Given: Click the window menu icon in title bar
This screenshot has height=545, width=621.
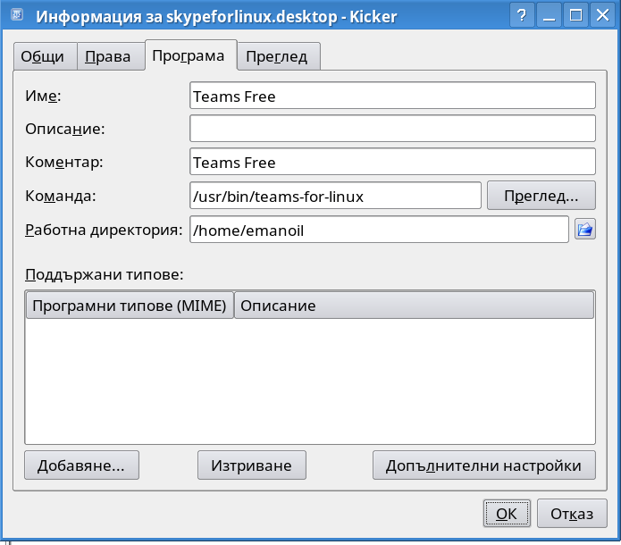Looking at the screenshot, I should [17, 15].
